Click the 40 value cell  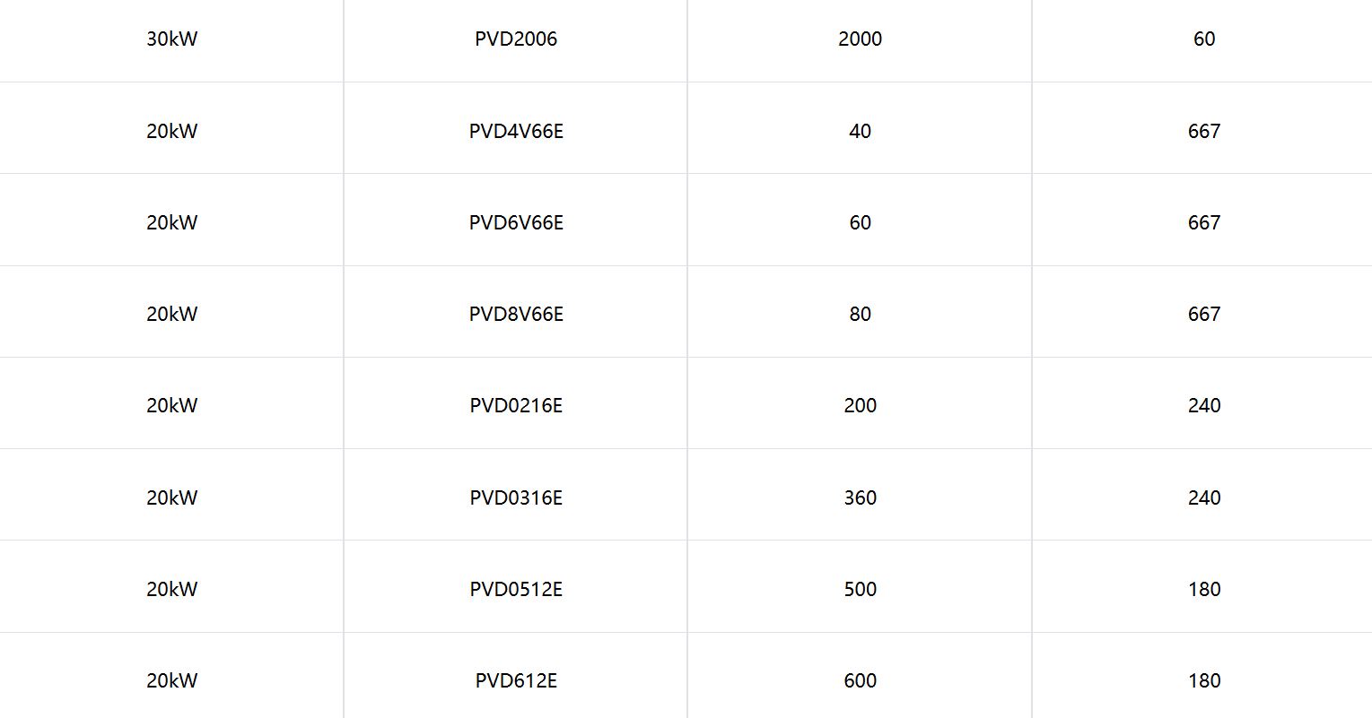click(x=860, y=131)
